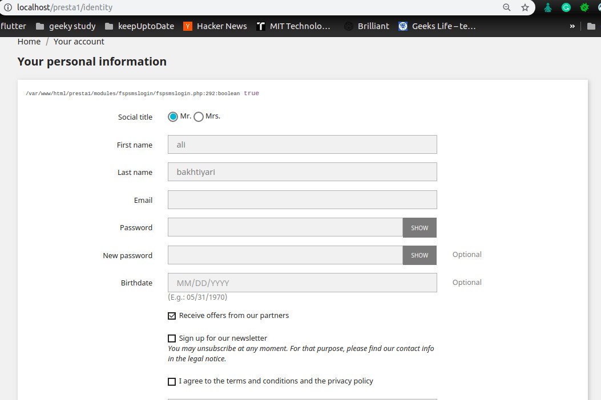This screenshot has height=400, width=601.
Task: Open the MIT Technology bookmark
Action: pos(293,26)
